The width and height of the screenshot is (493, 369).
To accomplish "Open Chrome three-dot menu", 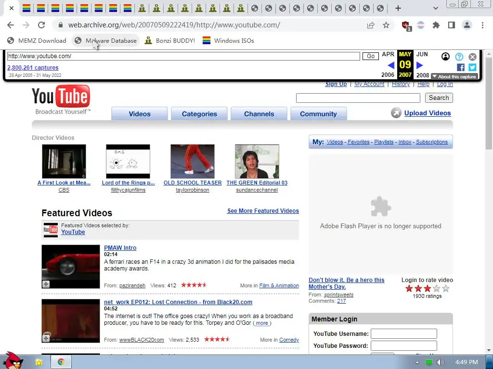I will pyautogui.click(x=482, y=25).
